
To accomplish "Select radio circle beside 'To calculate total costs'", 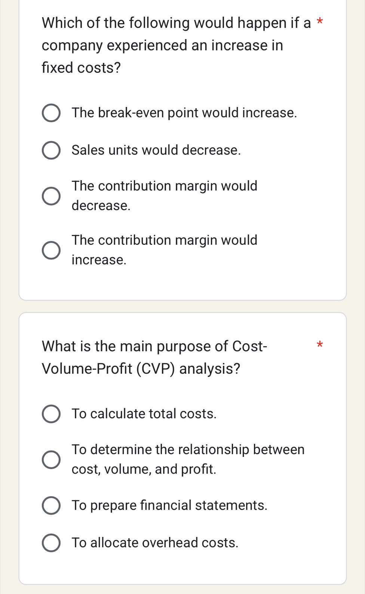I will pos(51,414).
